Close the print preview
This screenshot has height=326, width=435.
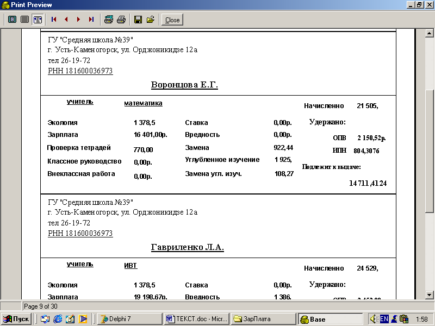(172, 20)
